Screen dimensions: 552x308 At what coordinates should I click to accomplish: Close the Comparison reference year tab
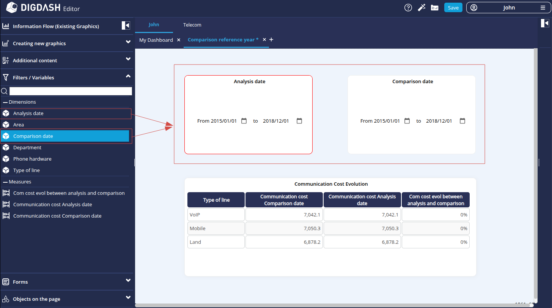pos(264,39)
